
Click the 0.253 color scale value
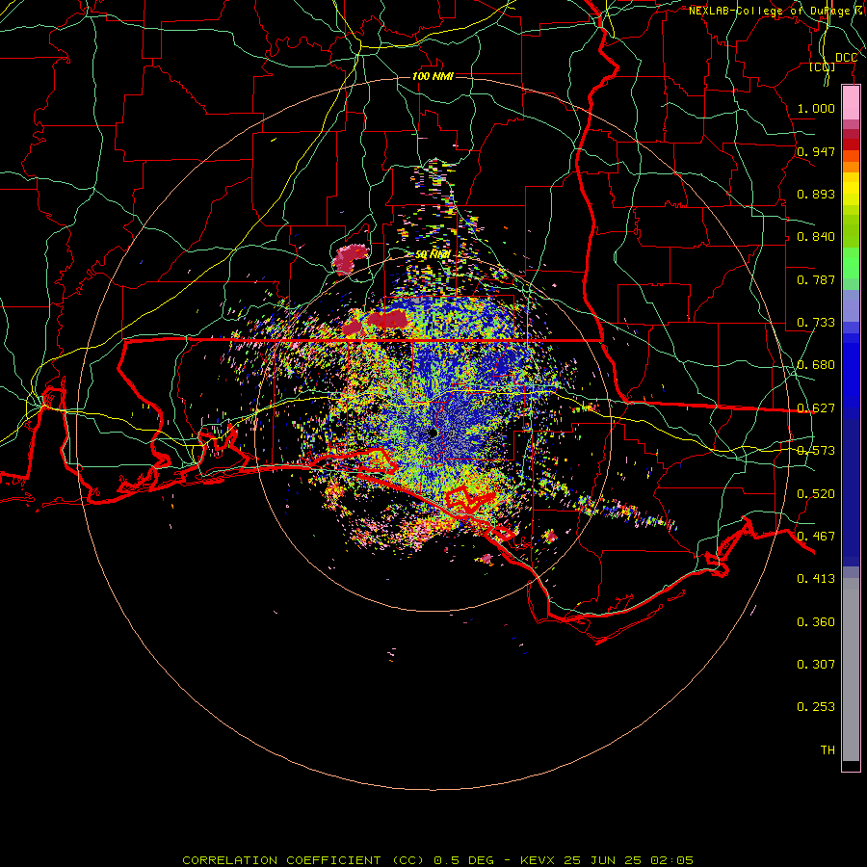(816, 707)
